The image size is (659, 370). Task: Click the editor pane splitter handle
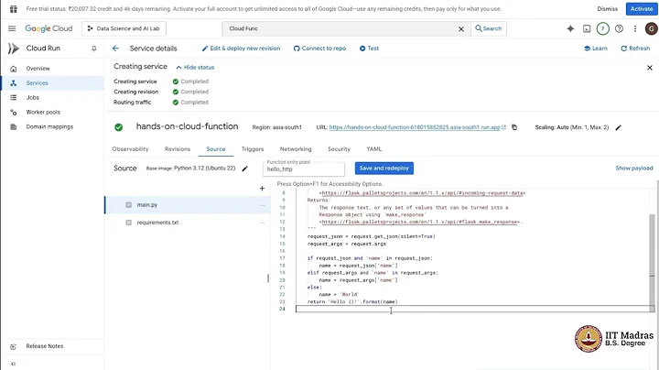tap(268, 278)
